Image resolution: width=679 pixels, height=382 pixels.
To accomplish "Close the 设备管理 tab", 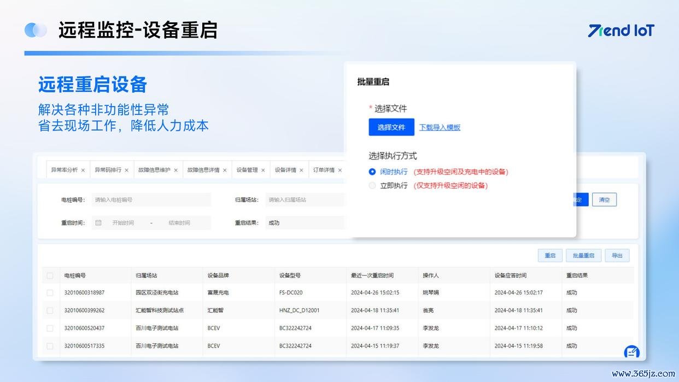I will point(263,171).
